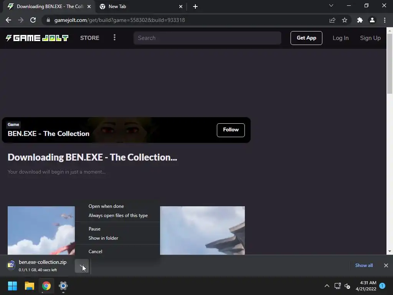The width and height of the screenshot is (393, 295).
Task: Toggle the download item options arrow
Action: pos(82,266)
